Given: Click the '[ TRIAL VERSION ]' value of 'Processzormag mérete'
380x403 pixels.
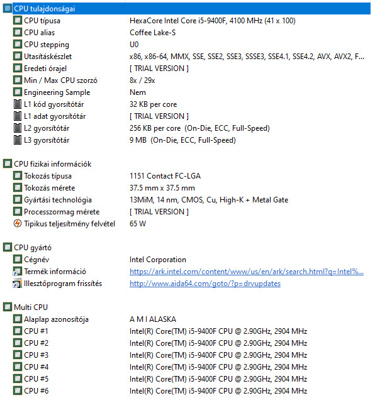Looking at the screenshot, I should tap(159, 212).
